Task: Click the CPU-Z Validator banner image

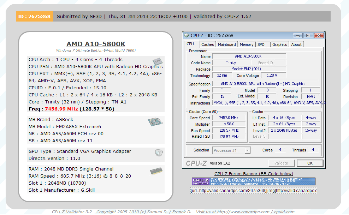Action: click(254, 181)
